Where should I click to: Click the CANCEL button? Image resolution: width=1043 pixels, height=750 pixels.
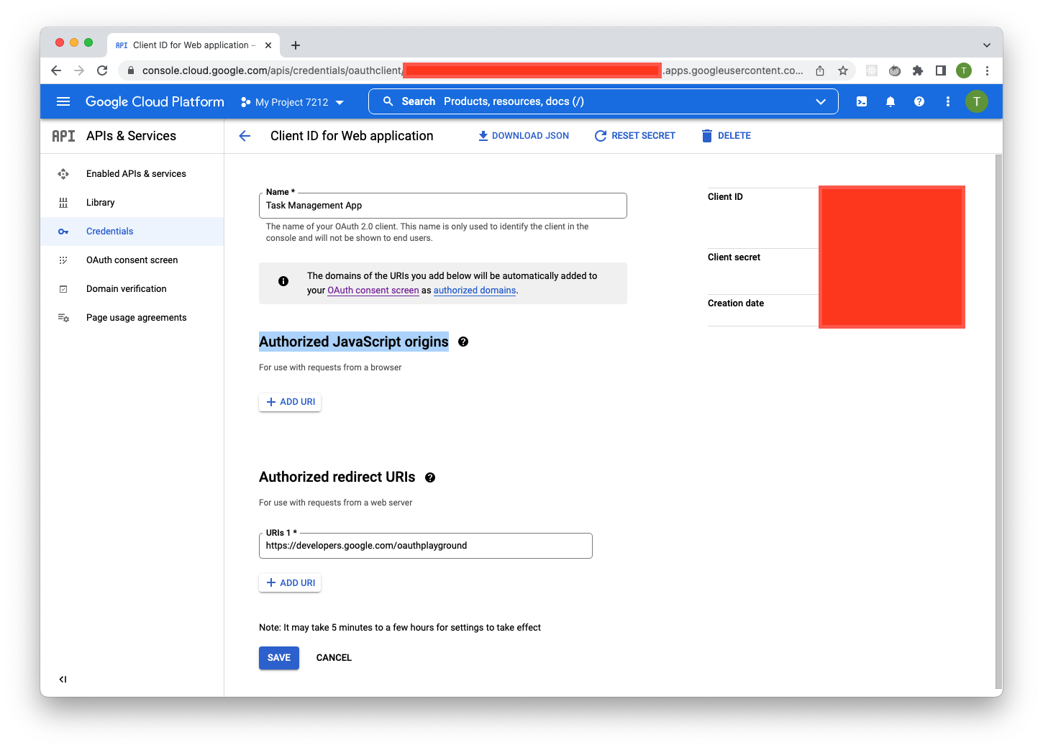coord(334,658)
